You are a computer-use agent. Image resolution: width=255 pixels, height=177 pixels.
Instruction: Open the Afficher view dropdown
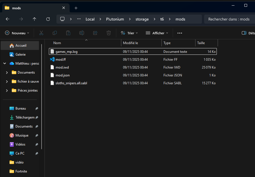(x=157, y=33)
